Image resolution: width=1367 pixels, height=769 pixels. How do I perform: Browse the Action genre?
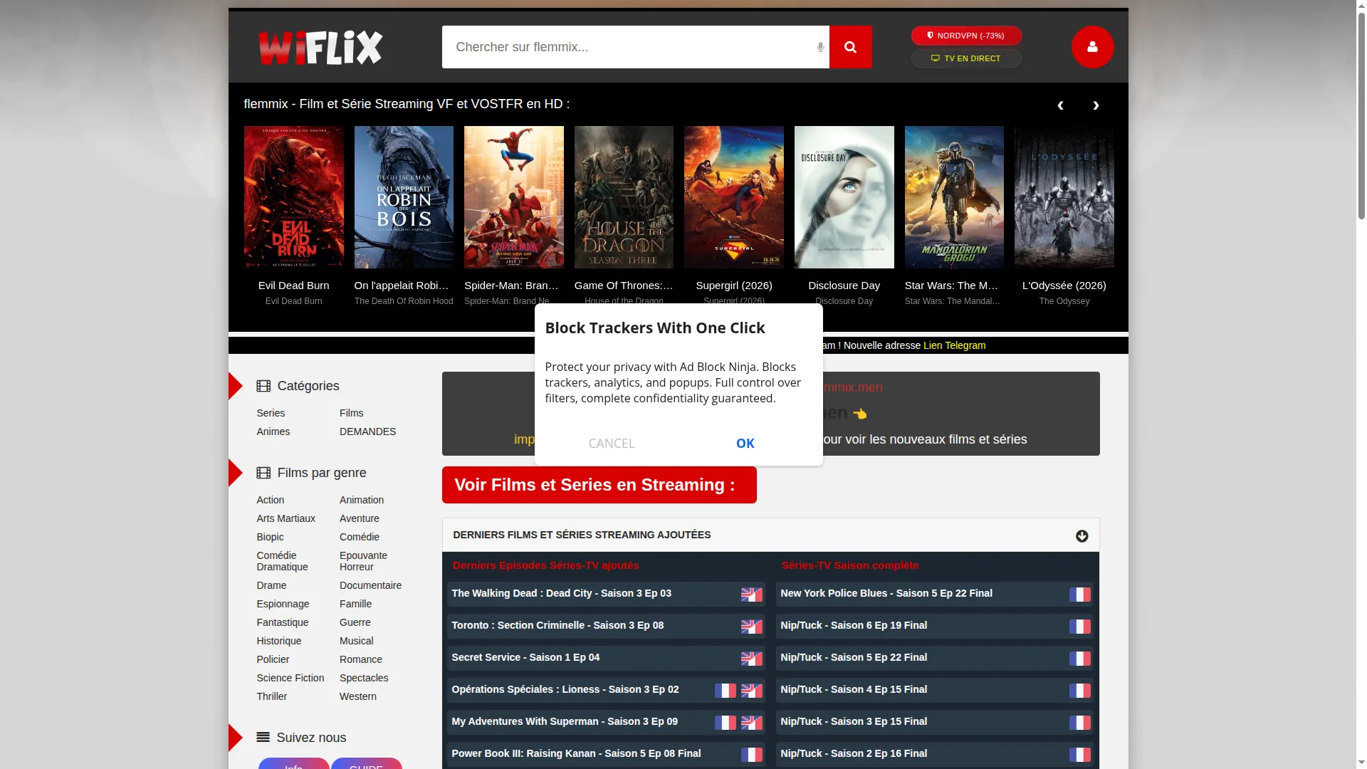tap(271, 500)
